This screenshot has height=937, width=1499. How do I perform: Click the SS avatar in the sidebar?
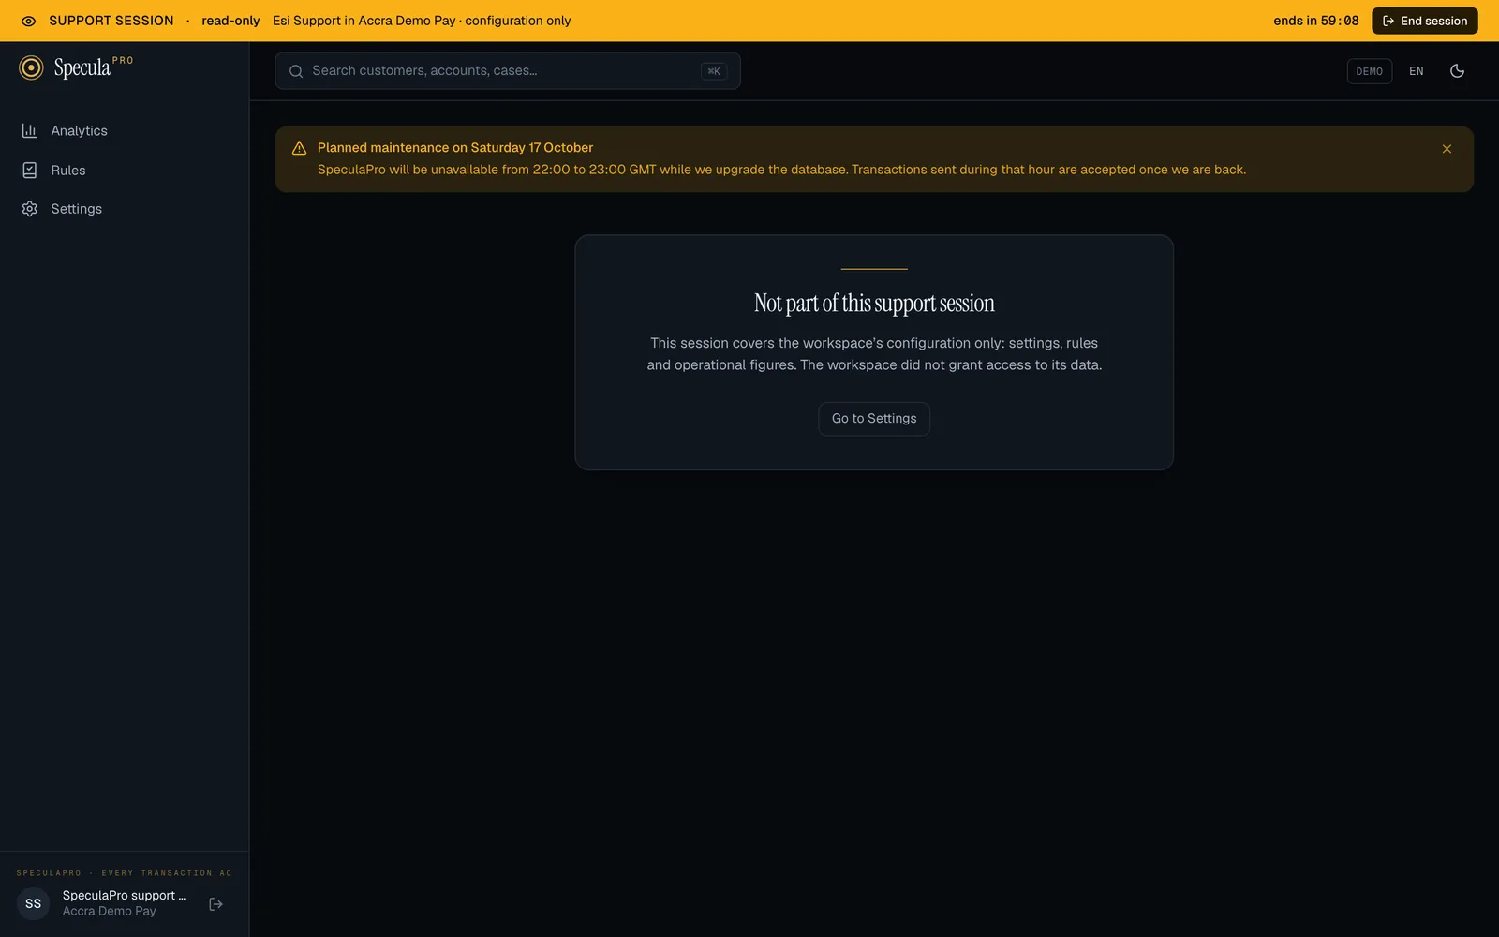click(x=34, y=904)
